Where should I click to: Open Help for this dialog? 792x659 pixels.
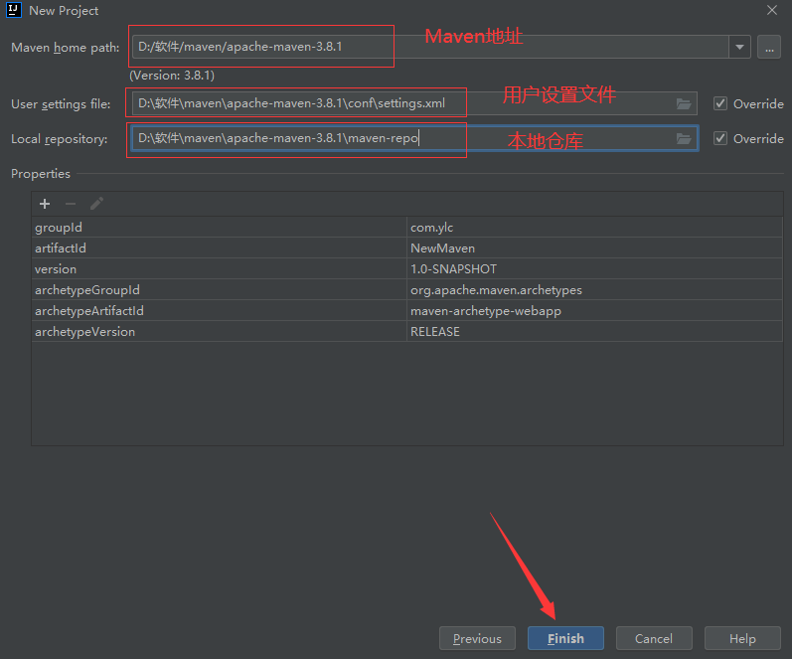tap(742, 638)
